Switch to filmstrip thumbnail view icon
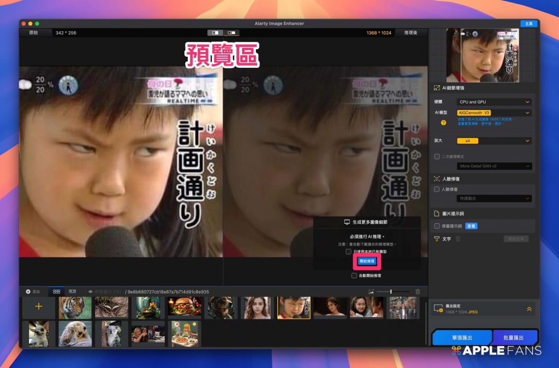The image size is (559, 368). pos(72,291)
